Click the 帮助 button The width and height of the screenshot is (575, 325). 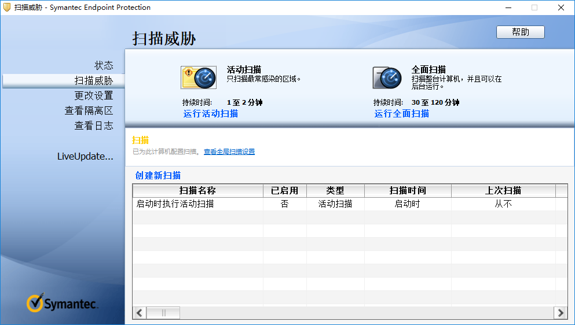pyautogui.click(x=521, y=32)
